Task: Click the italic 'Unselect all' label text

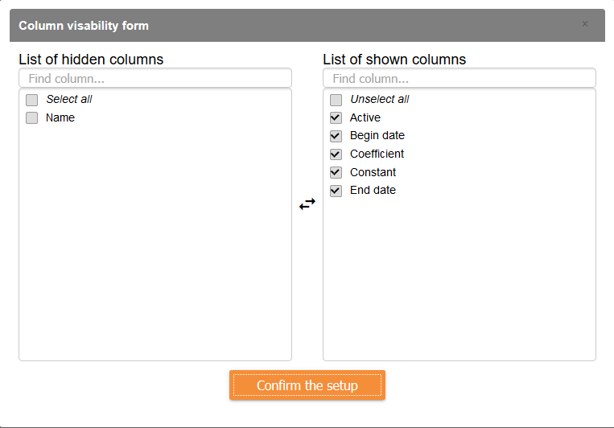Action: coord(379,100)
